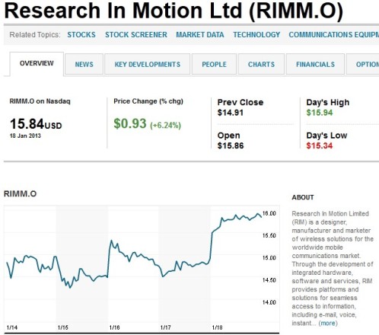
Task: Select the OVERVIEW tab
Action: point(37,63)
